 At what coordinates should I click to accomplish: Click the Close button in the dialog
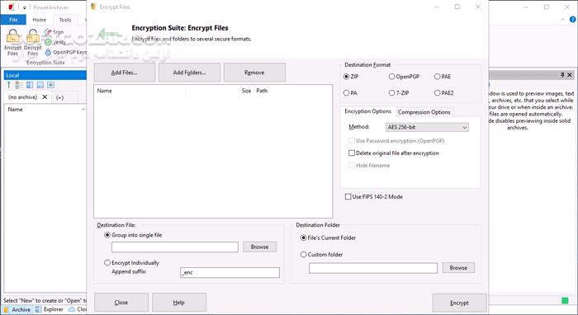pos(121,303)
